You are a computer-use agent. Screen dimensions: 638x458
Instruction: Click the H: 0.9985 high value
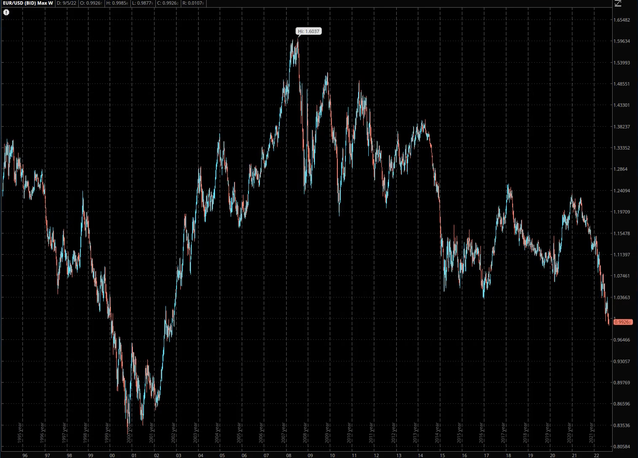click(x=117, y=3)
